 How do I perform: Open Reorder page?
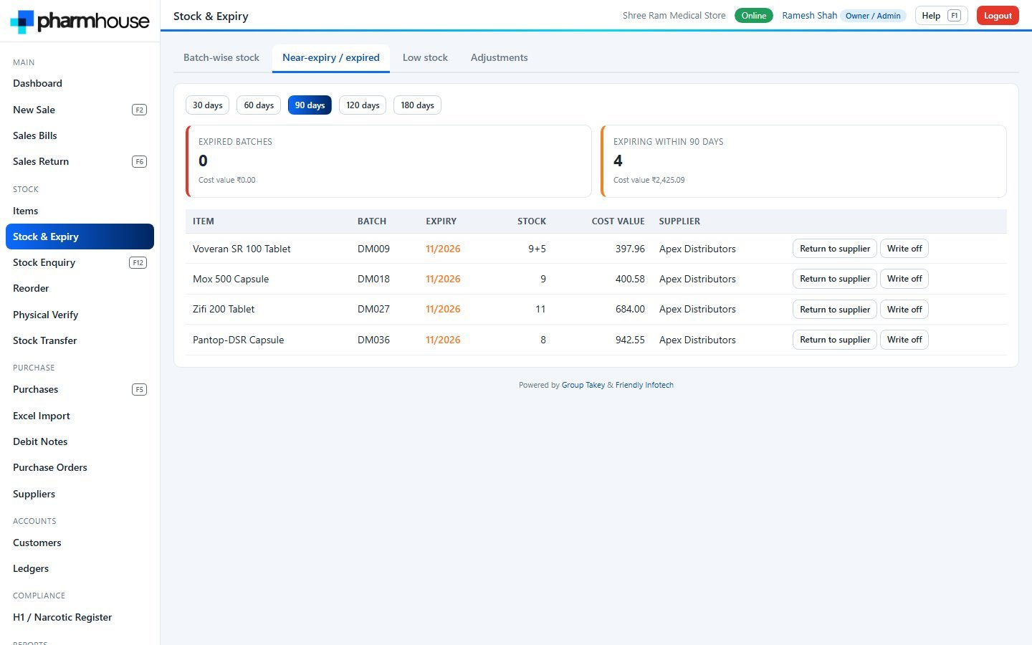pos(80,288)
